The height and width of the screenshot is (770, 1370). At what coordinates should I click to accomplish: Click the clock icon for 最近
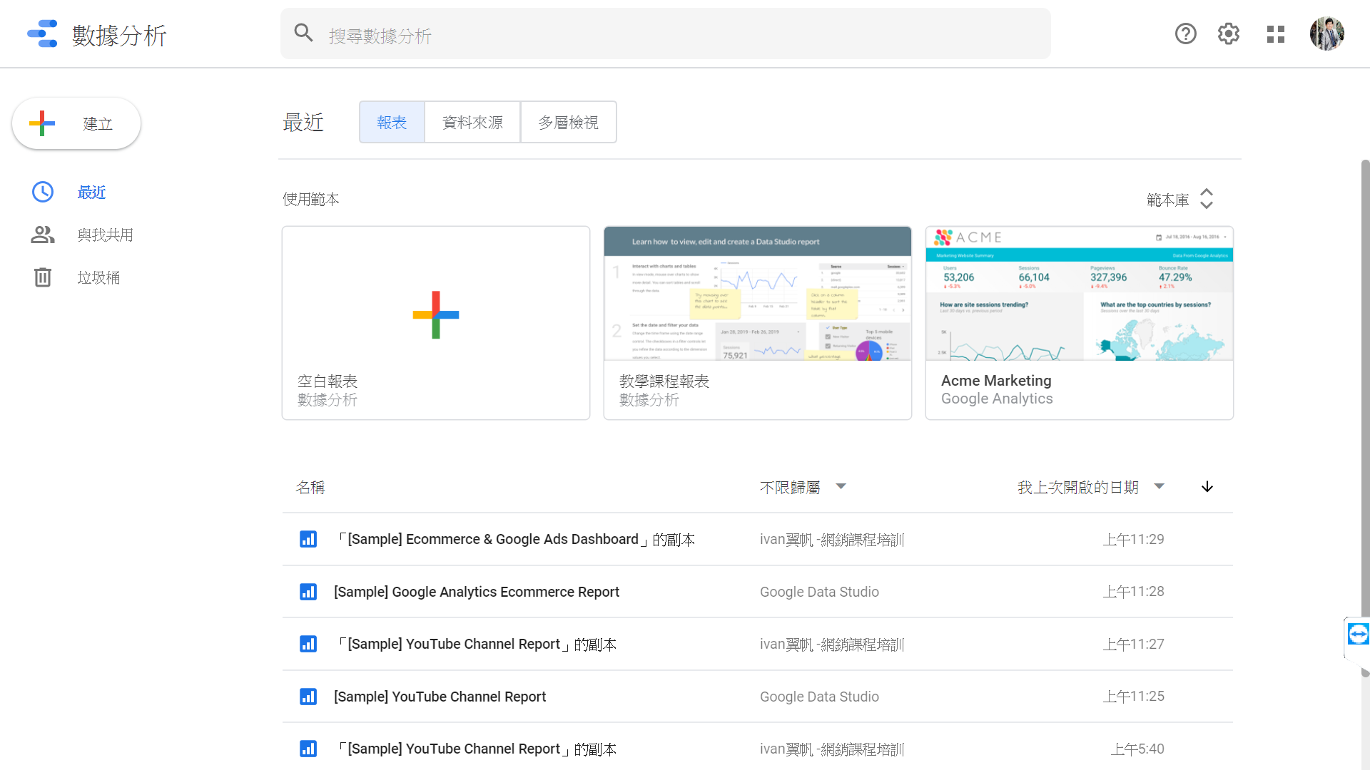pos(43,192)
